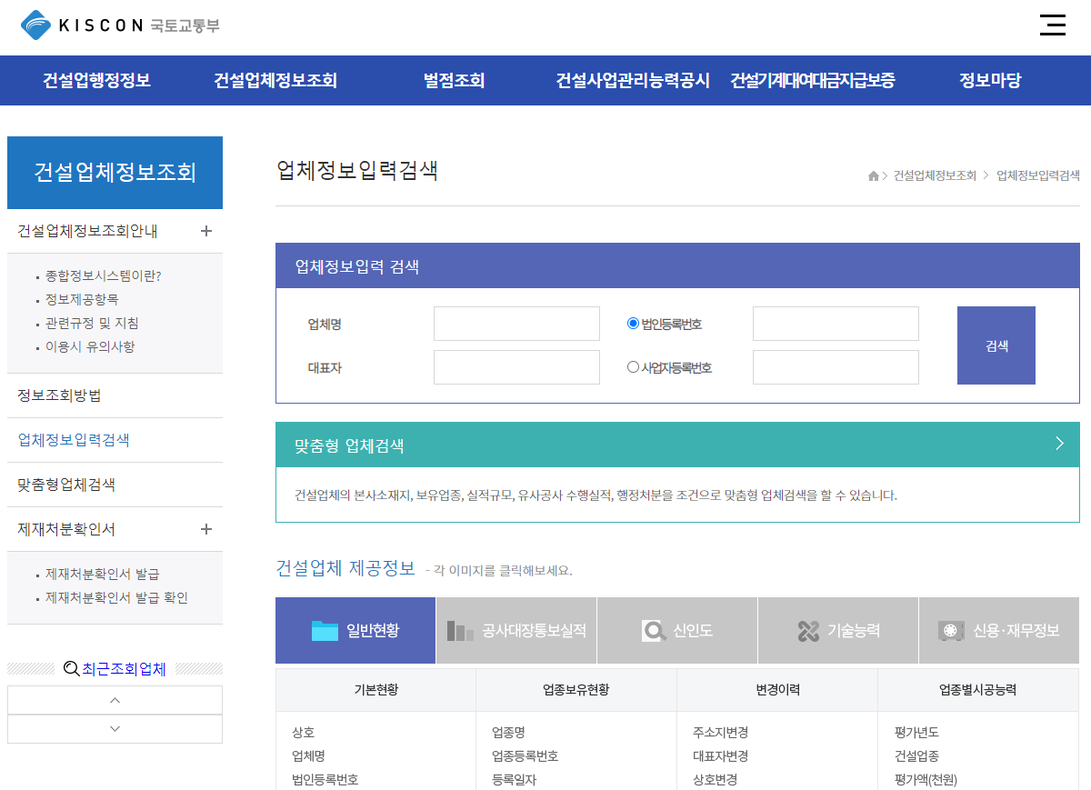Click the 기본현황 column header
1091x790 pixels.
pyautogui.click(x=375, y=690)
